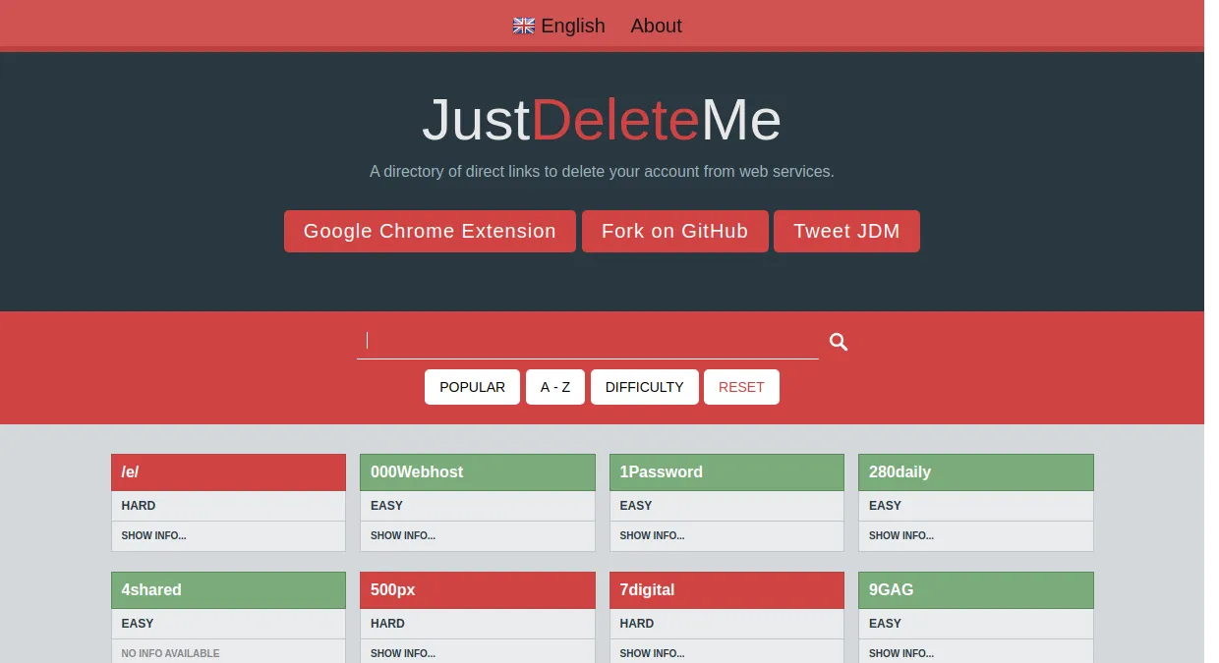This screenshot has width=1219, height=663.
Task: Open the 4shared deletion link
Action: click(228, 590)
